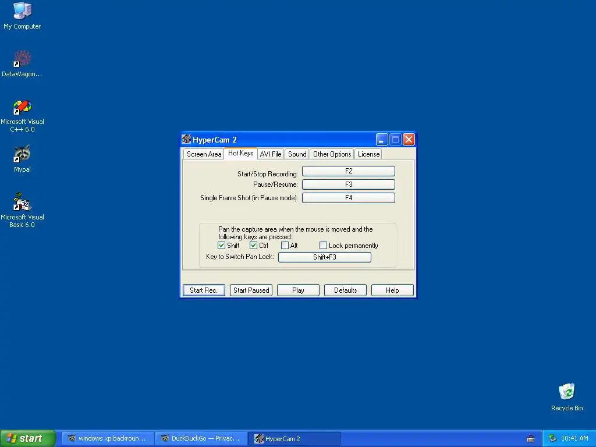The image size is (596, 447).
Task: Click the Start Paused button
Action: tap(251, 290)
